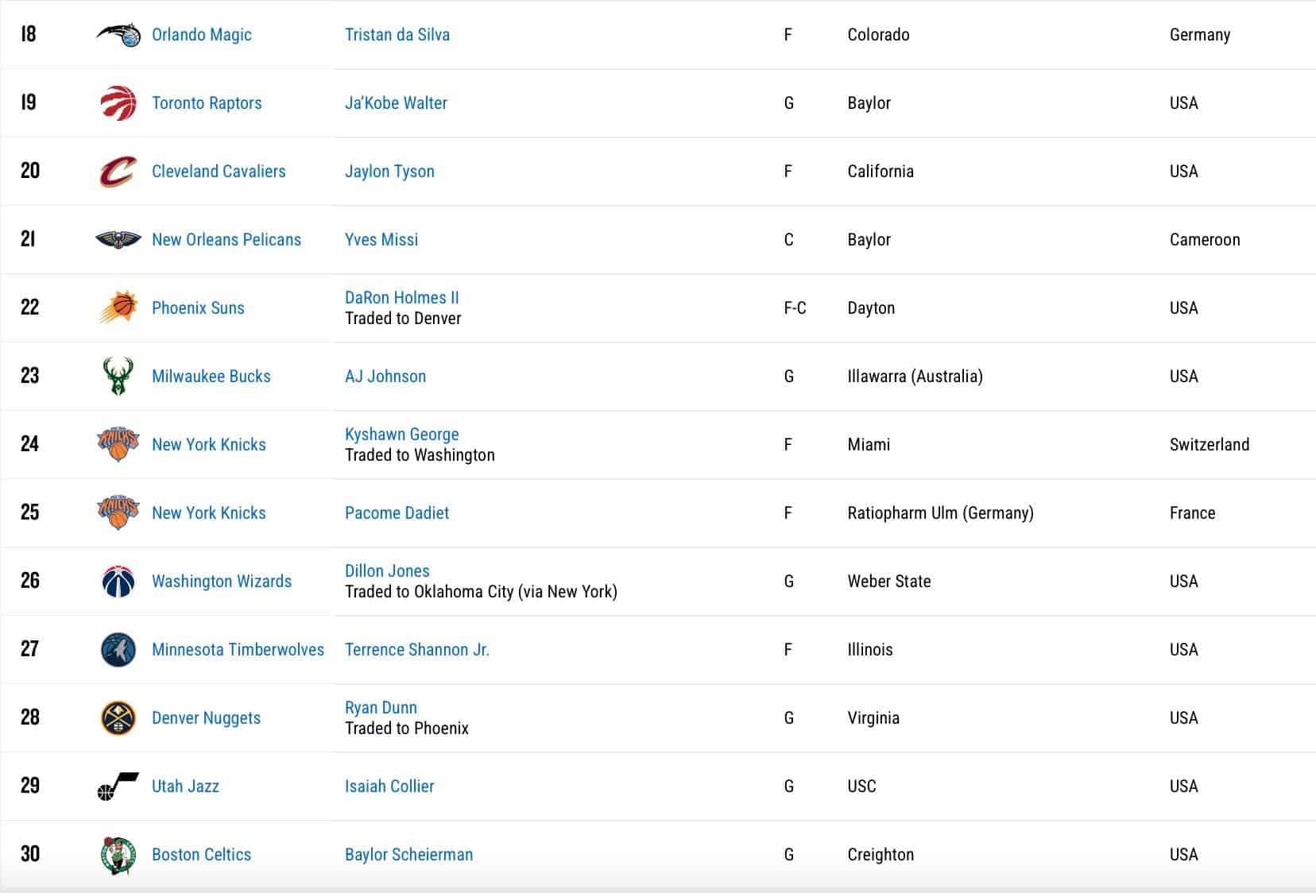The height and width of the screenshot is (893, 1316).
Task: Select the Denver Nuggets logo icon
Action: click(118, 718)
